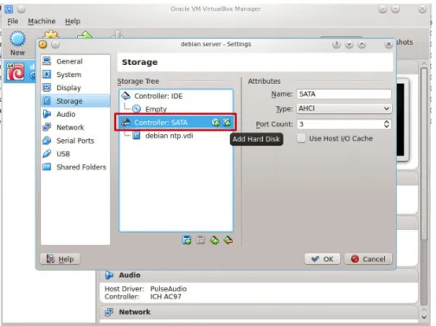Click the Port Count spinner arrows
This screenshot has height=326, width=436.
pos(387,125)
